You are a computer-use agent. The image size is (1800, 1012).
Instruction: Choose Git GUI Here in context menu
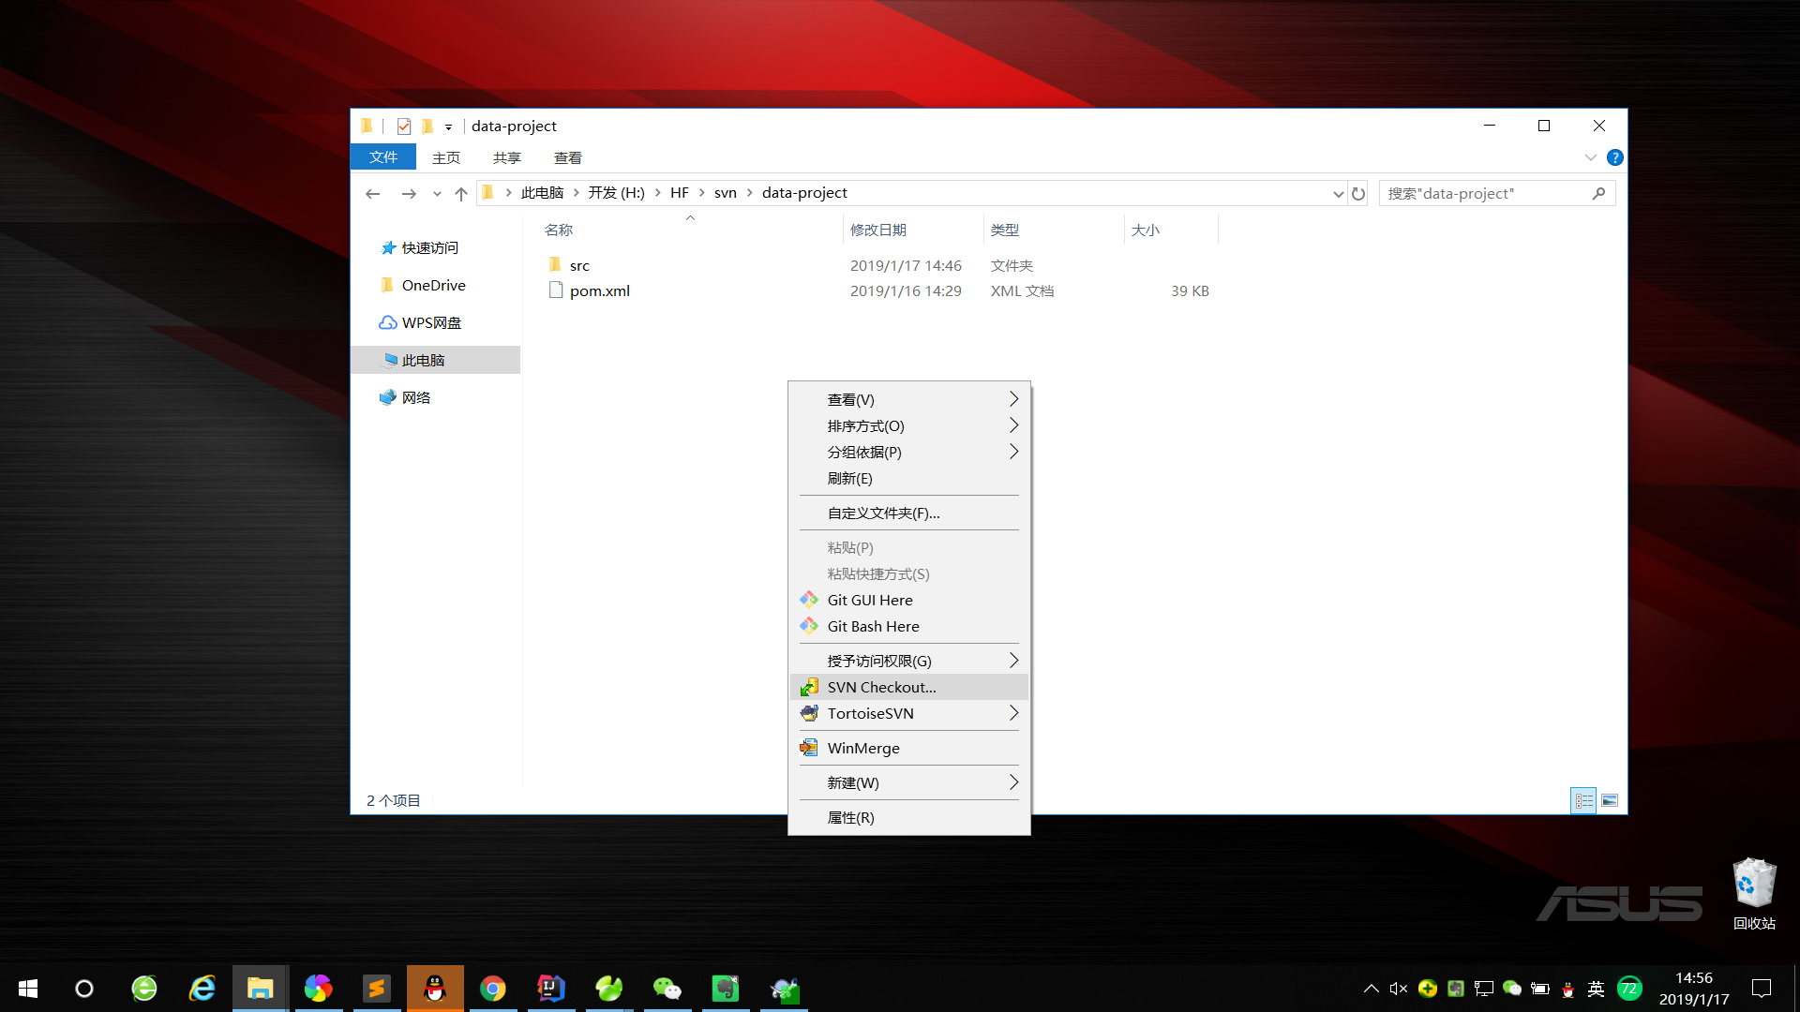tap(908, 600)
